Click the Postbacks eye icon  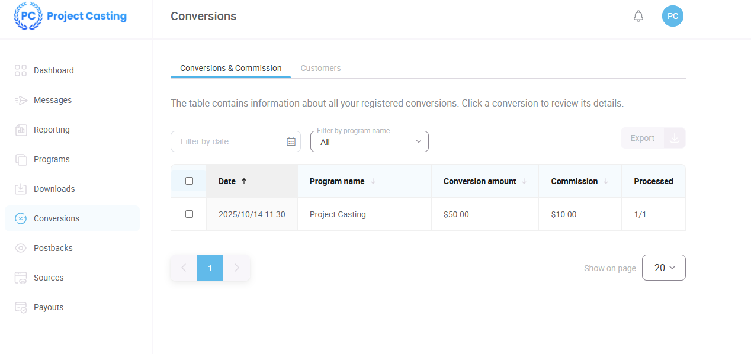click(21, 248)
